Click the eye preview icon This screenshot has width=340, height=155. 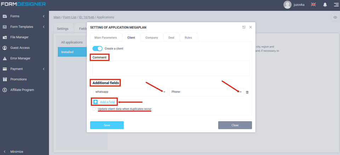(x=335, y=17)
